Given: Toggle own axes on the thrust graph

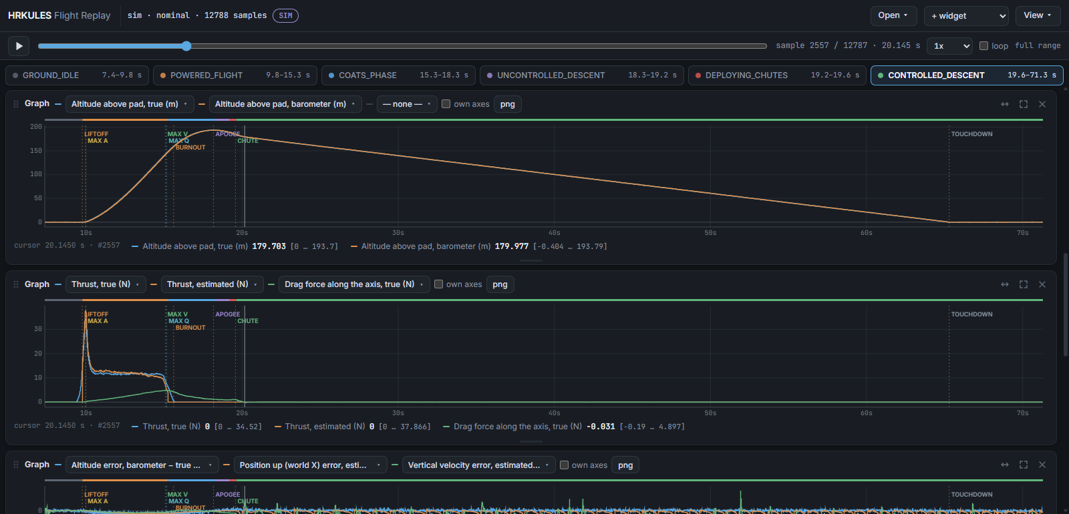Looking at the screenshot, I should tap(438, 284).
